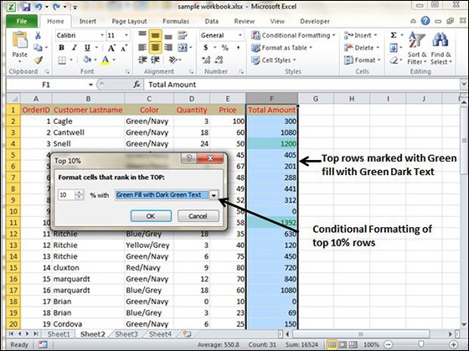Image resolution: width=469 pixels, height=351 pixels.
Task: Click the AutoSum sigma icon
Action: (x=394, y=35)
